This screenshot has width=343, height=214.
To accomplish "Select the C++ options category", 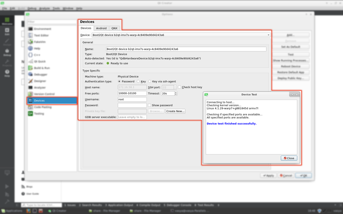I will 52,55.
